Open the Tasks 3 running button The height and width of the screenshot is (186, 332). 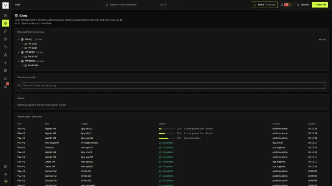[x=265, y=5]
